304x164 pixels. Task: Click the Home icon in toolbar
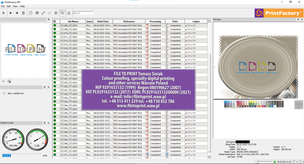(69, 13)
